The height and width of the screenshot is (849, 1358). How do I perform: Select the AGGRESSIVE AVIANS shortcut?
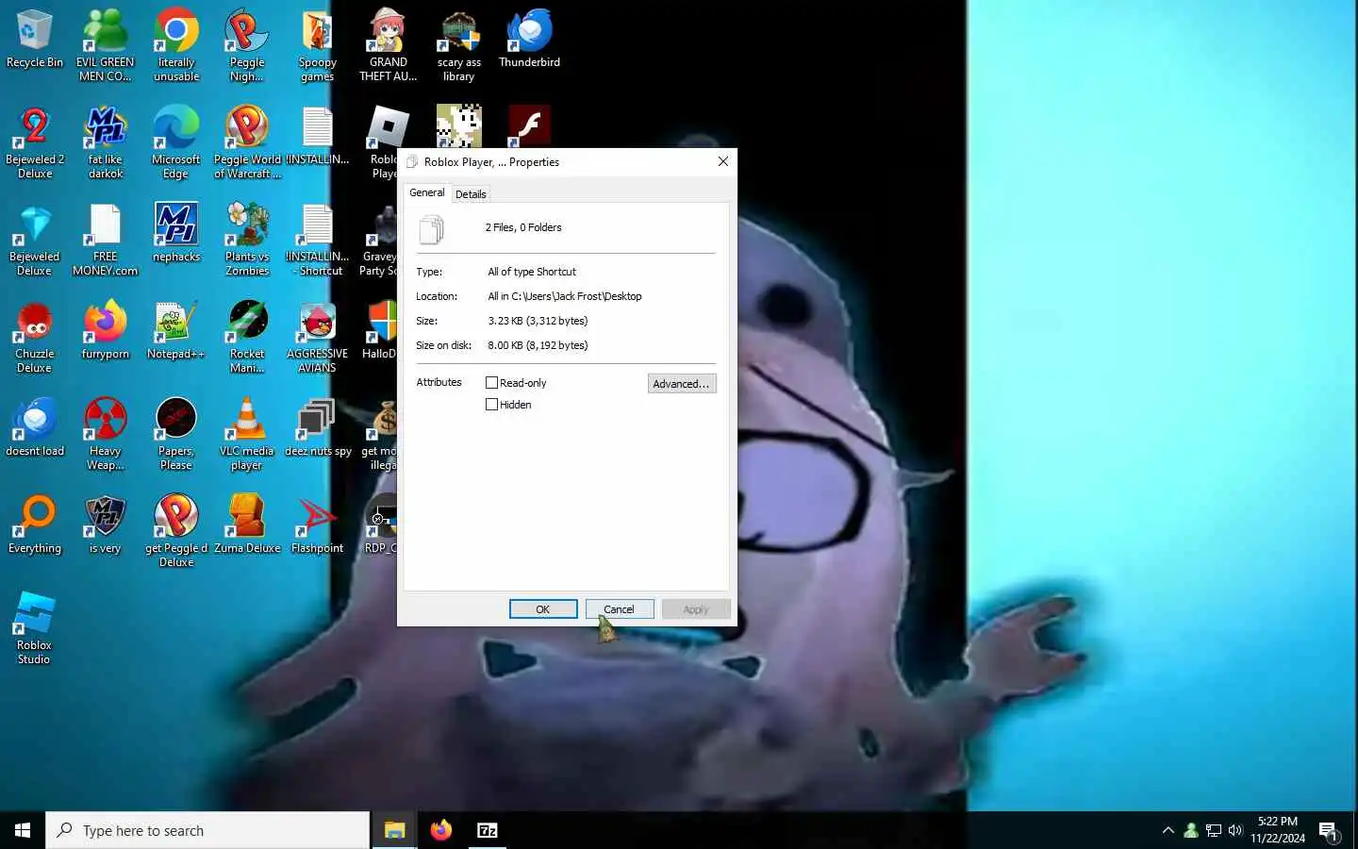tap(318, 337)
